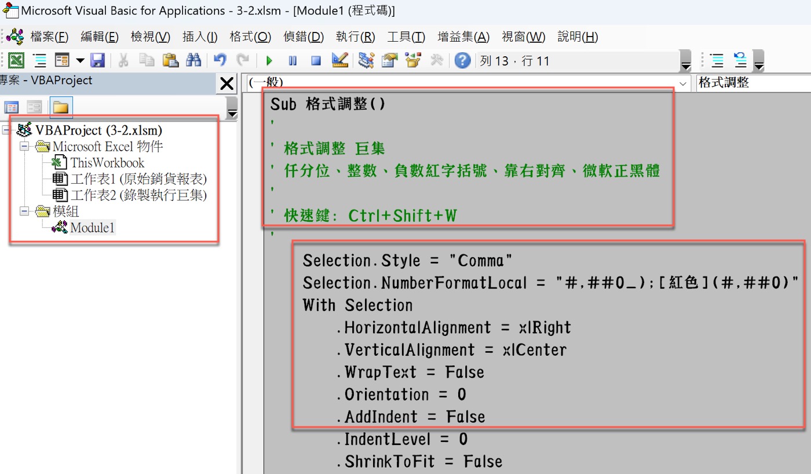Click the Indent icon on edit toolbar

pyautogui.click(x=717, y=60)
